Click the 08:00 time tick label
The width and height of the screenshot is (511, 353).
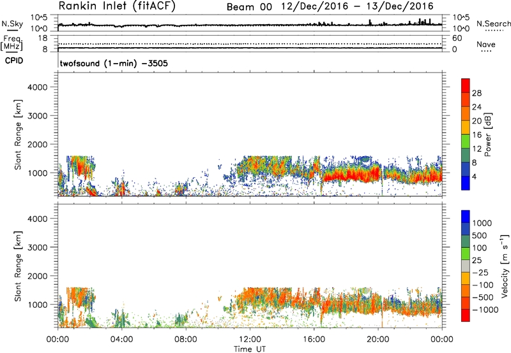(x=186, y=340)
